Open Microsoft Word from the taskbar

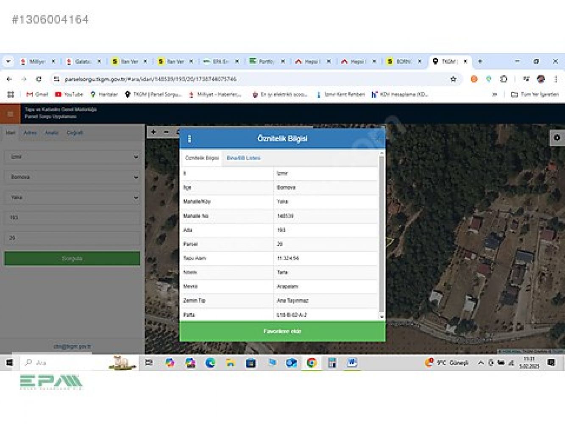(352, 363)
